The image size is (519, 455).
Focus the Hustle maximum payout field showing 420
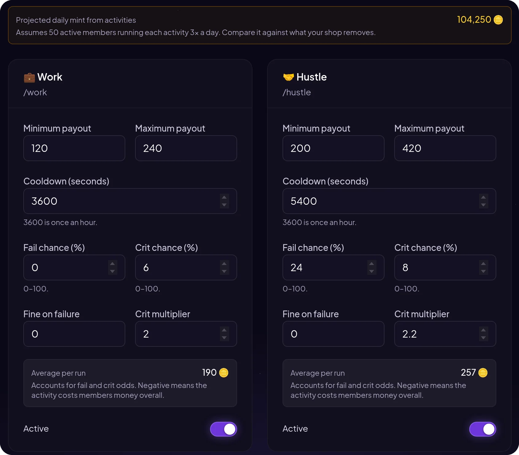coord(445,148)
